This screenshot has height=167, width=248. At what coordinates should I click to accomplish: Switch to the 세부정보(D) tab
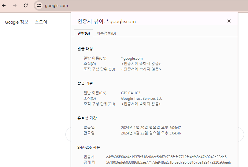tap(106, 33)
